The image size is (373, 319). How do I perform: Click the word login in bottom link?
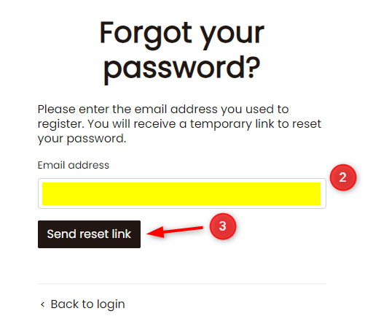pyautogui.click(x=111, y=305)
